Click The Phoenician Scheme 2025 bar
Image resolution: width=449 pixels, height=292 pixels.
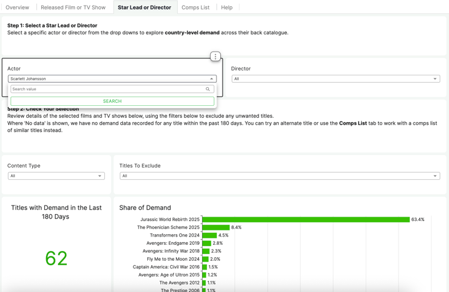click(216, 228)
